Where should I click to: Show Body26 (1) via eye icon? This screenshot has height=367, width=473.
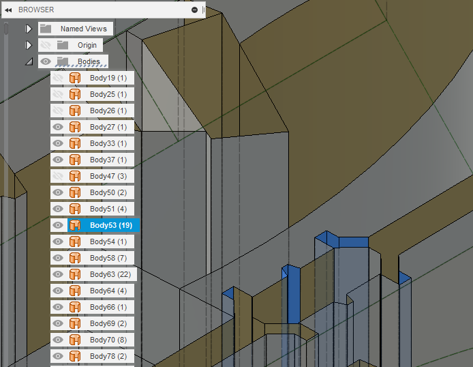[x=58, y=111]
